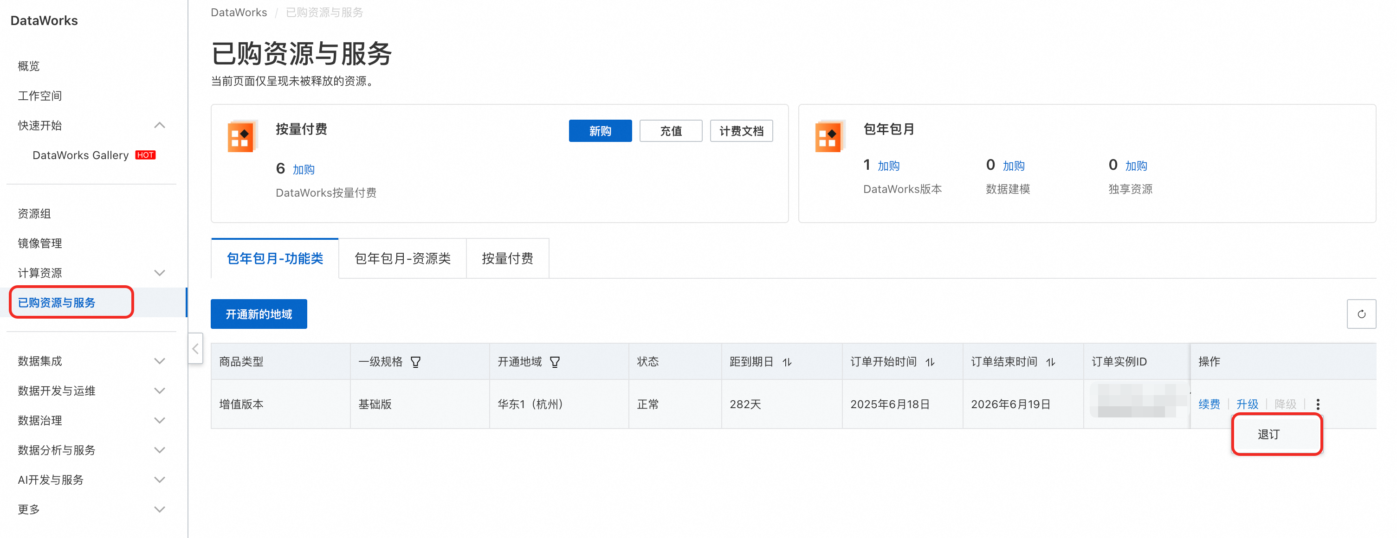
Task: Click the refresh icon above the table
Action: click(x=1361, y=314)
